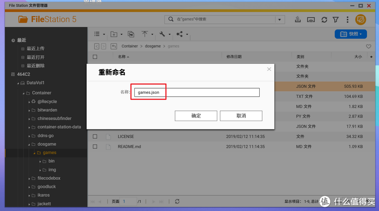Collapse the DataVol1 tree node
The image size is (379, 211).
(x=18, y=83)
